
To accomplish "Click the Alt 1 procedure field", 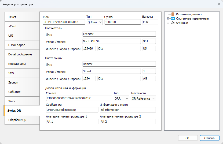I will (72, 122).
